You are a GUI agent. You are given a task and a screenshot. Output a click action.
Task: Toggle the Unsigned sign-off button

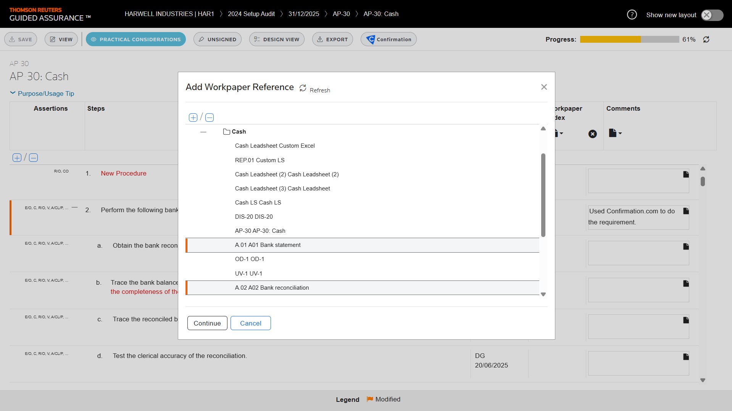(218, 39)
